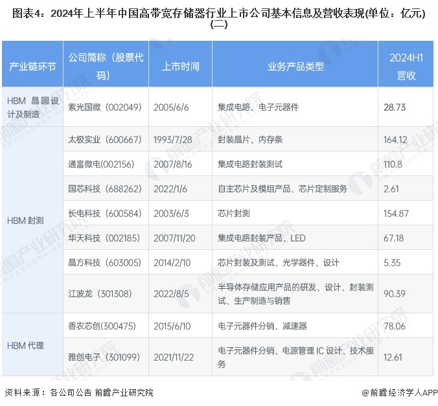Select the company cell 太极实业（600667）

click(x=105, y=139)
